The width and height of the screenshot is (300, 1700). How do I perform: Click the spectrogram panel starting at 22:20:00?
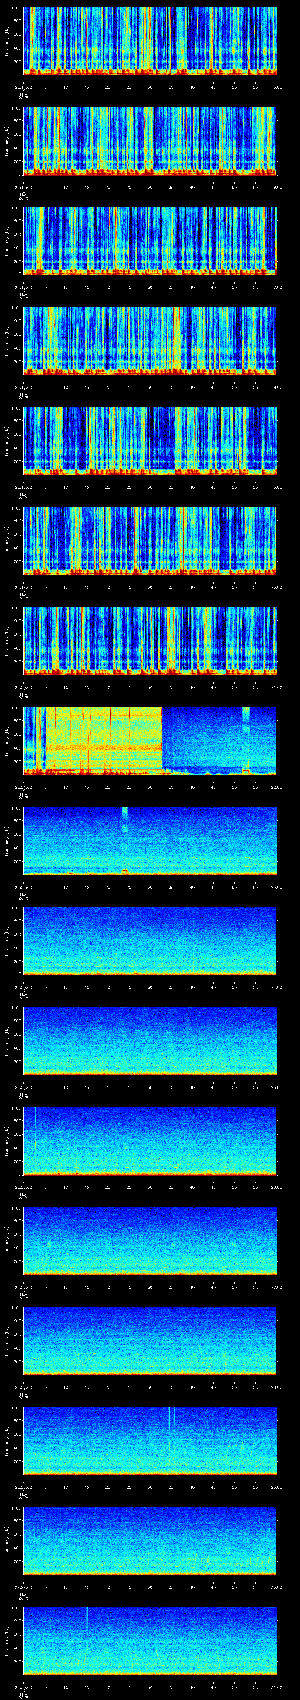[150, 641]
